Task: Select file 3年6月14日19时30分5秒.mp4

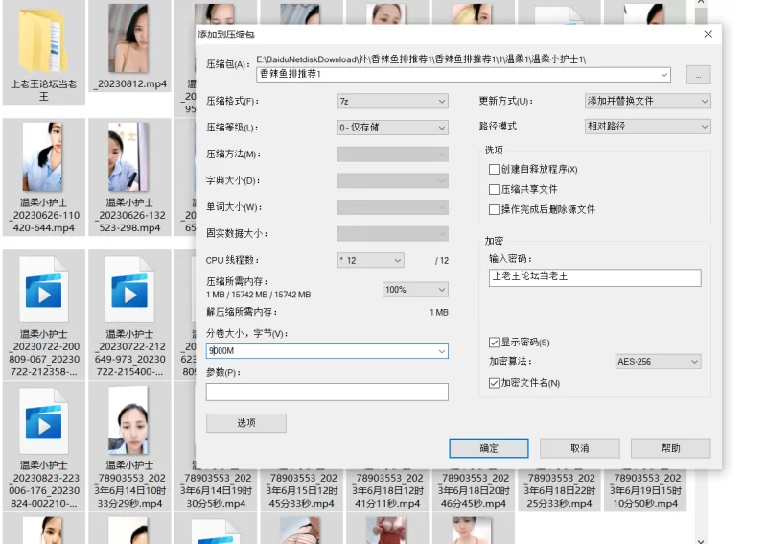Action: click(216, 490)
